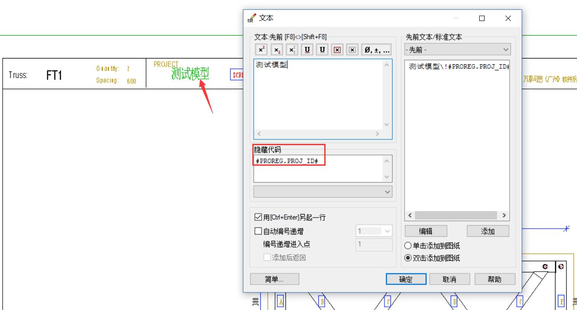Start boxed text with red-framed x button

(x=338, y=50)
